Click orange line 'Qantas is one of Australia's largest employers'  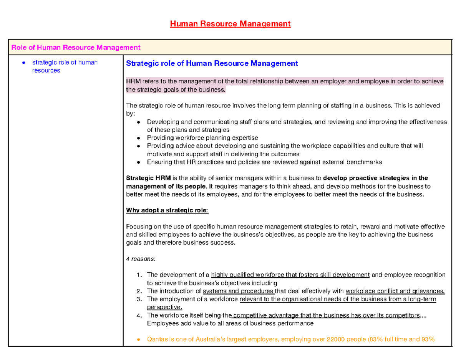coord(291,340)
